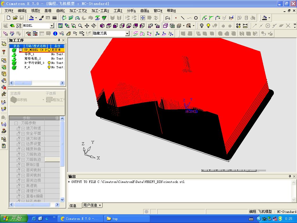The image size is (297, 223).
Task: Click the Windows 开始 start button
Action: click(x=14, y=219)
